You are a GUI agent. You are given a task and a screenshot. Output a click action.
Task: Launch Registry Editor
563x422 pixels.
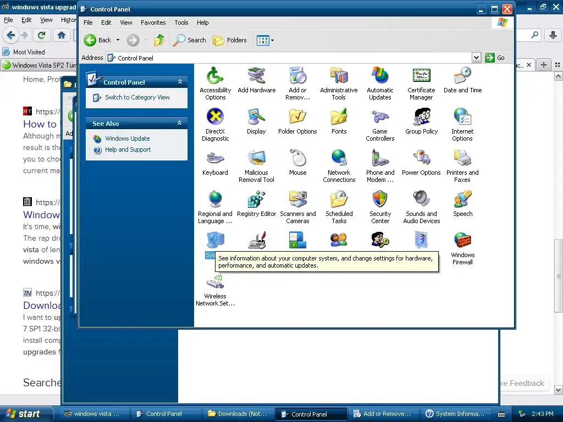click(256, 204)
